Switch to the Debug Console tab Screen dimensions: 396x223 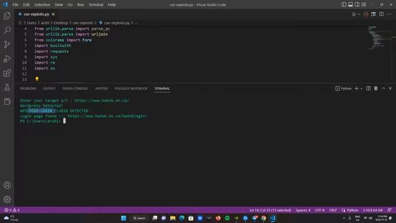[x=75, y=89]
